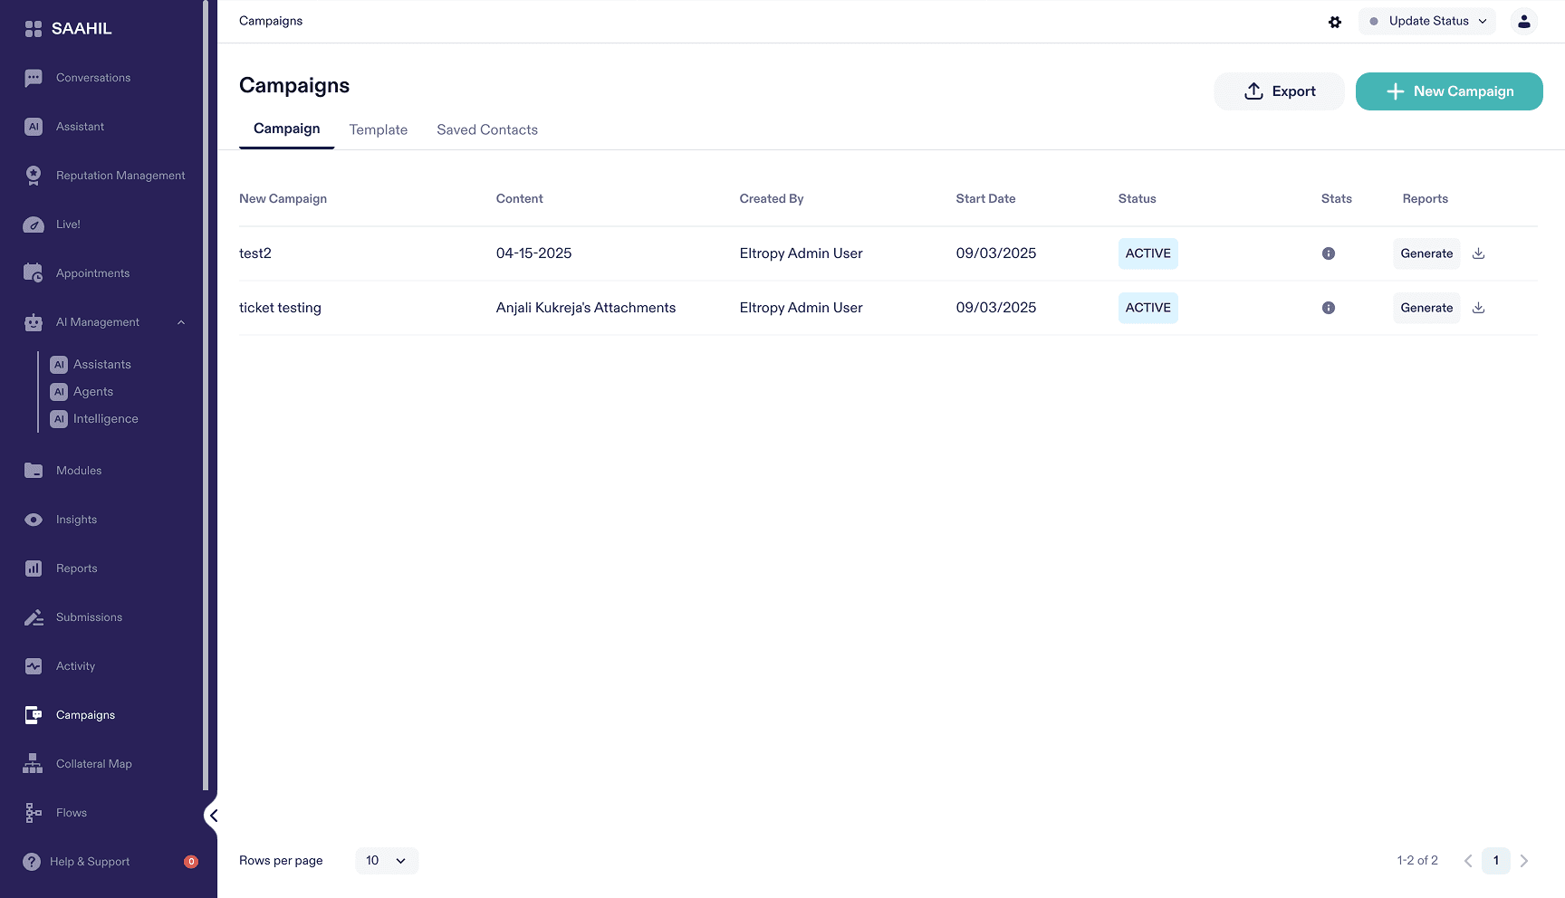Generate report for test2 campaign
1565x898 pixels.
pos(1426,253)
